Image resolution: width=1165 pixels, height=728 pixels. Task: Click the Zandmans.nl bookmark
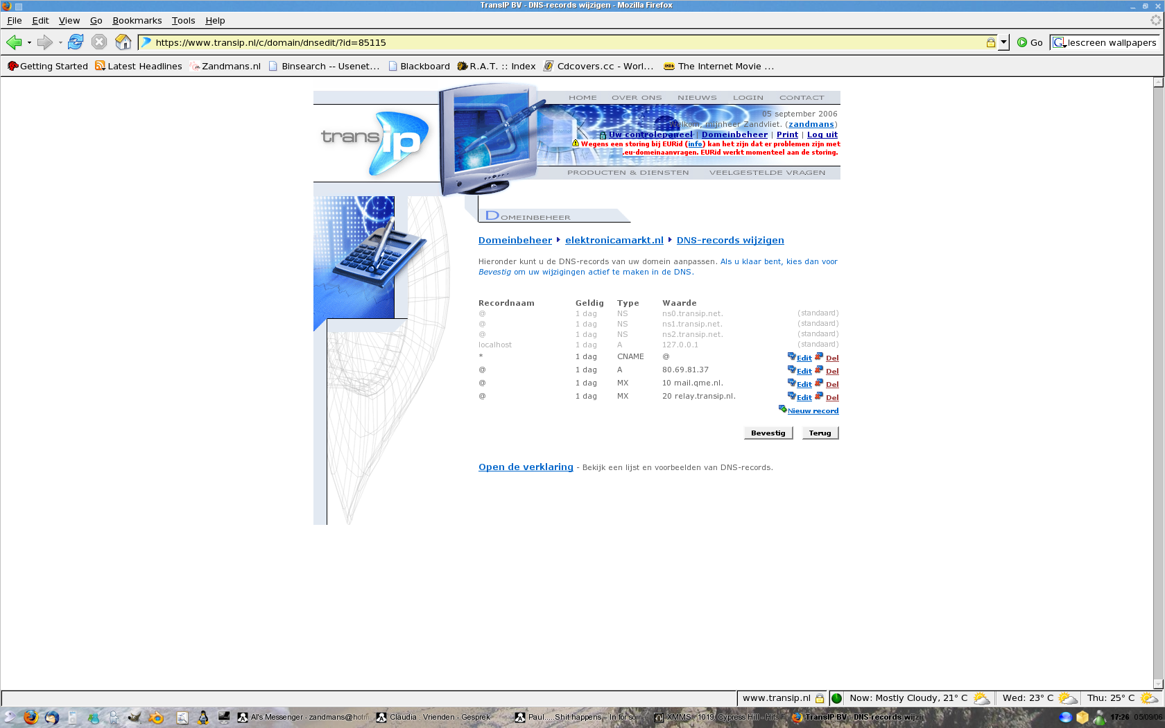click(225, 67)
